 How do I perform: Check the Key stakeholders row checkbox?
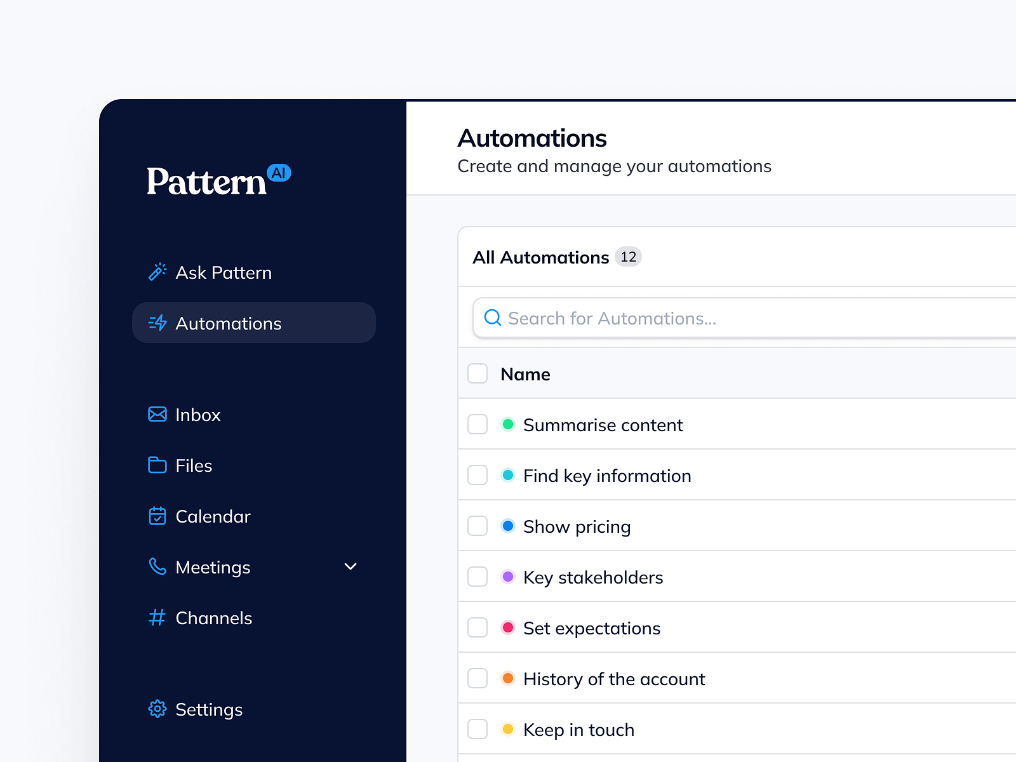[478, 577]
